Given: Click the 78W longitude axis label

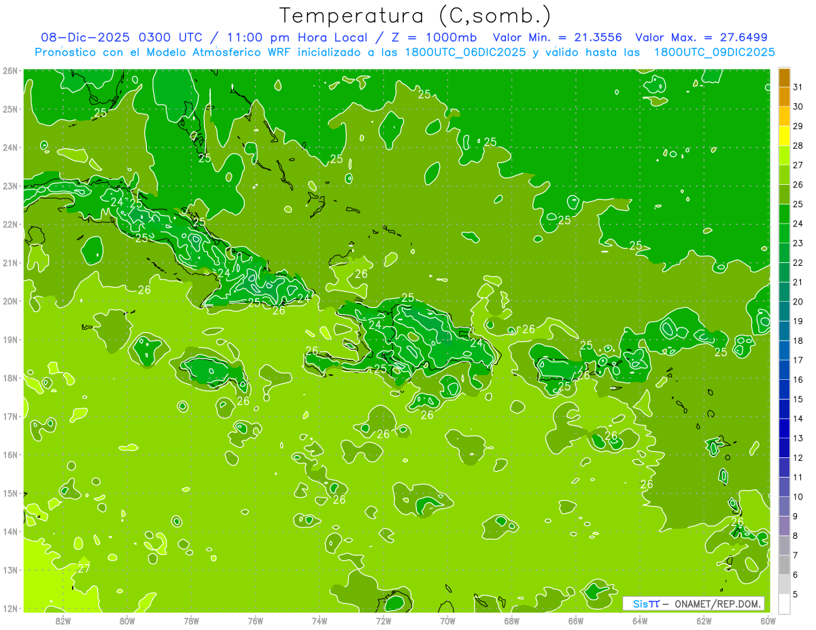Looking at the screenshot, I should tap(191, 620).
